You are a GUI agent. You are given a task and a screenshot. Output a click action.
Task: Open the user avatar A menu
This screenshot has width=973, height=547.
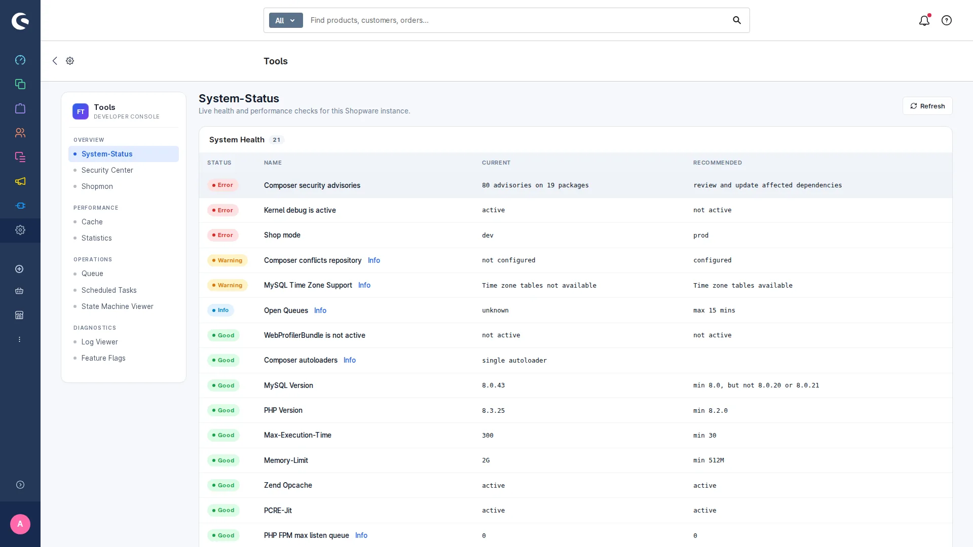tap(20, 524)
